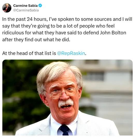This screenshot has height=140, width=135.
Task: Click the text "after they find out what he did"
Action: 36,39
